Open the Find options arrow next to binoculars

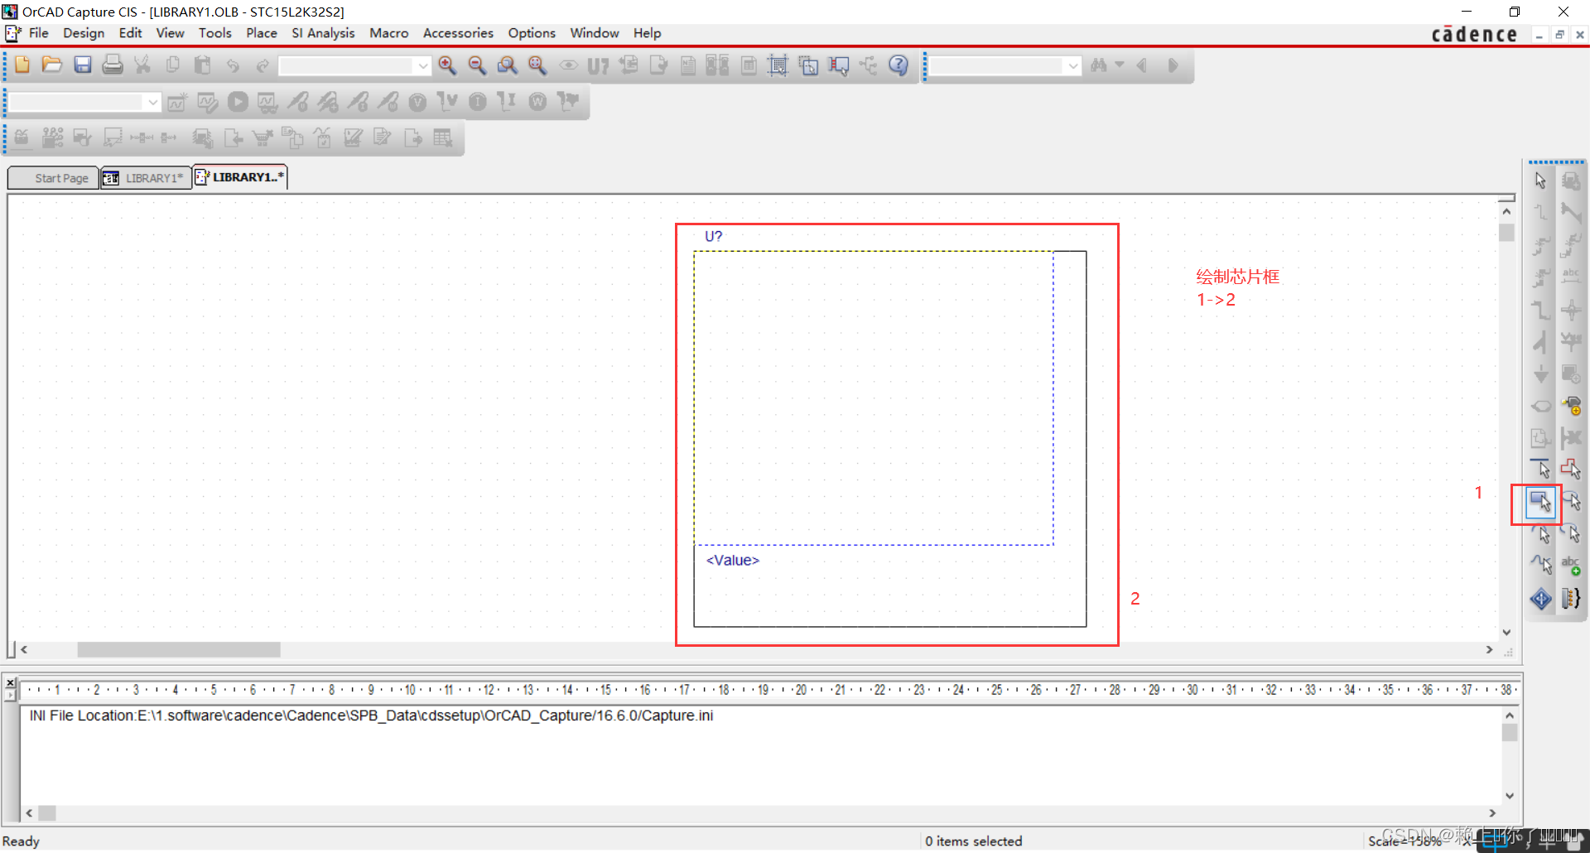point(1120,65)
